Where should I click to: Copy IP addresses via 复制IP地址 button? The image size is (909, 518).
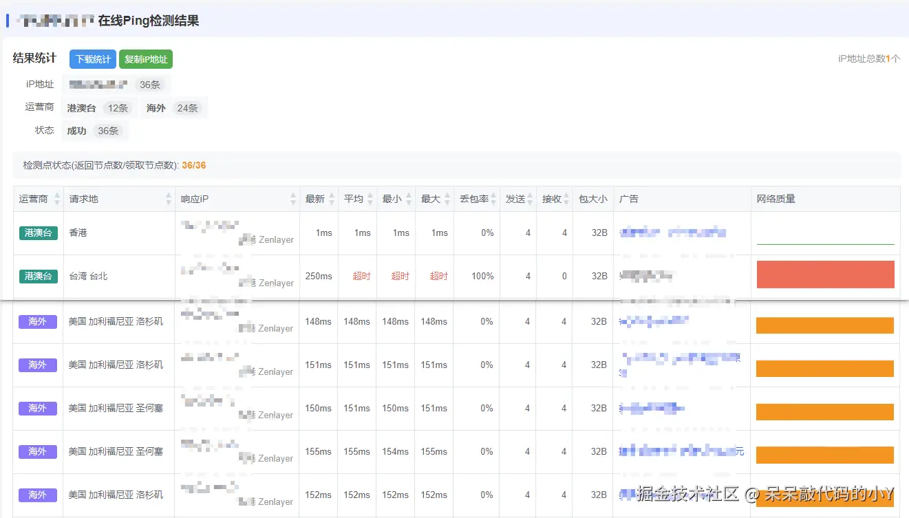(145, 59)
